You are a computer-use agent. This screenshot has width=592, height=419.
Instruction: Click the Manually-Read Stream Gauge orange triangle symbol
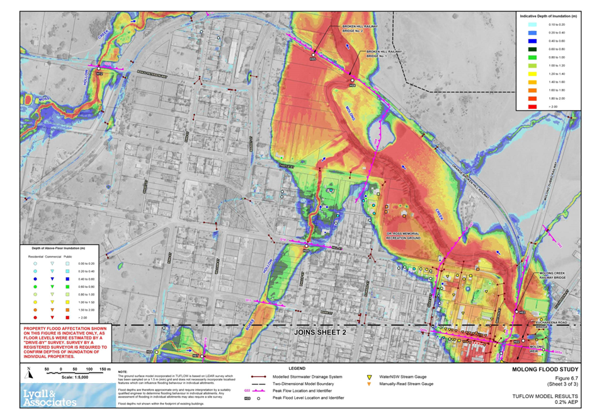369,384
